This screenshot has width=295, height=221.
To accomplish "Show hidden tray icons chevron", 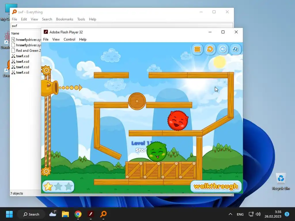I will (x=230, y=214).
